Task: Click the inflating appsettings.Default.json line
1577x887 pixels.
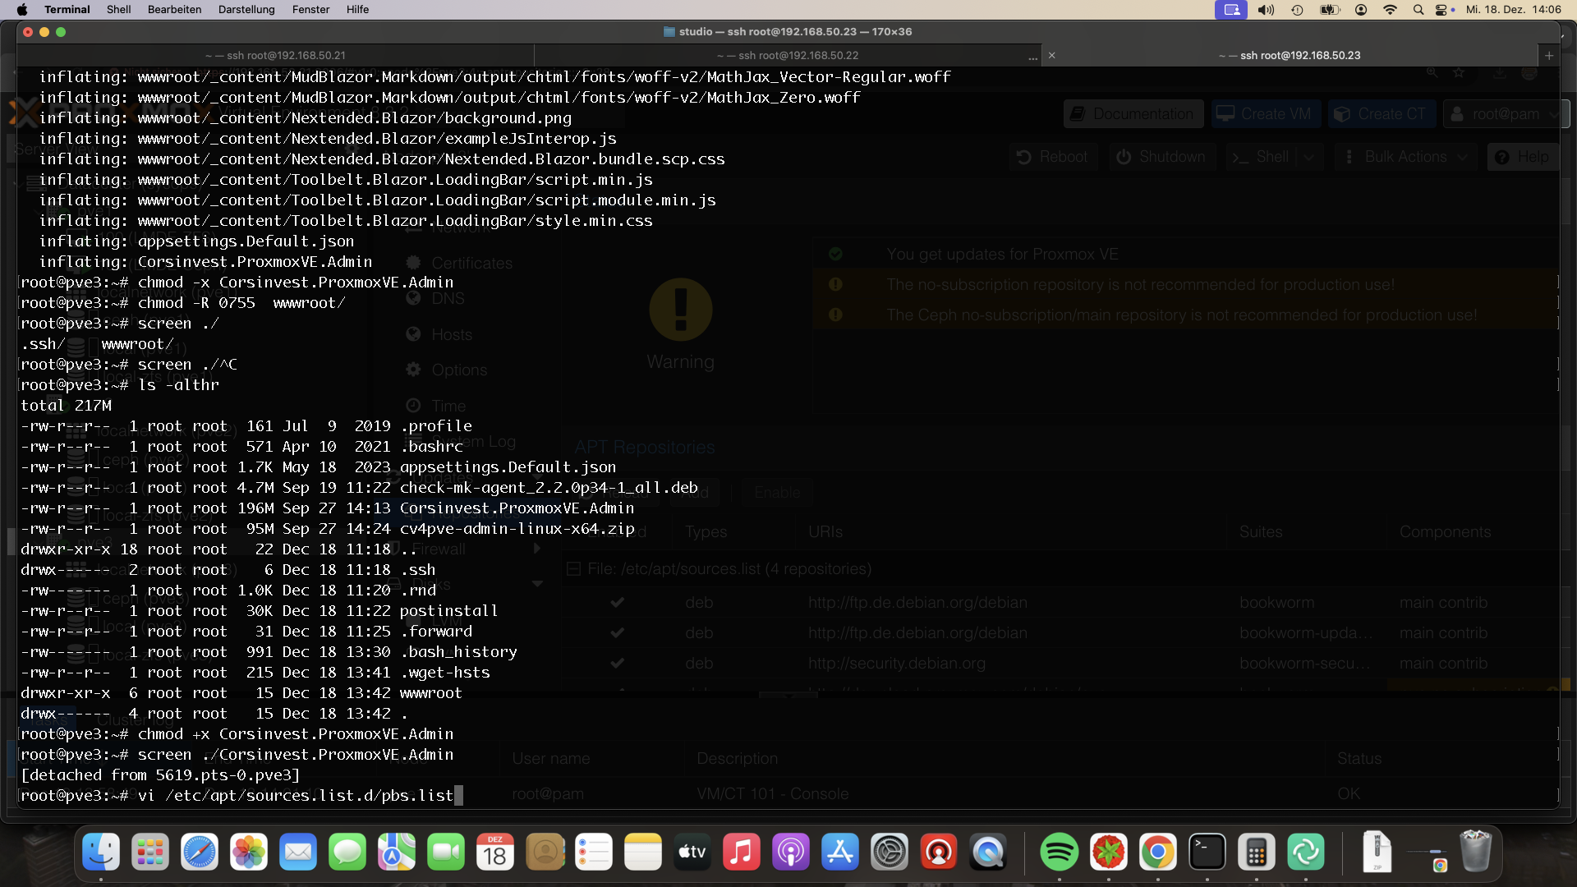Action: (x=196, y=241)
